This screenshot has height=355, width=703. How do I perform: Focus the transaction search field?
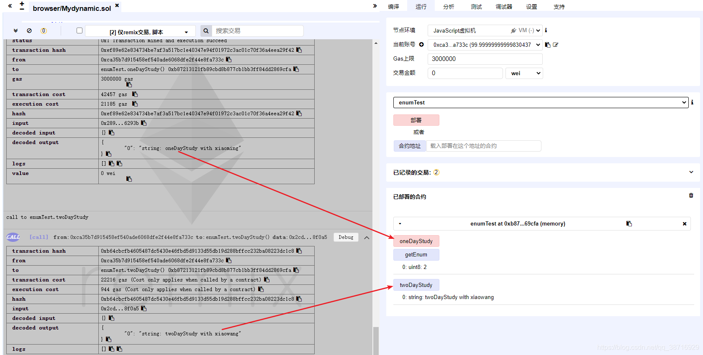(257, 31)
